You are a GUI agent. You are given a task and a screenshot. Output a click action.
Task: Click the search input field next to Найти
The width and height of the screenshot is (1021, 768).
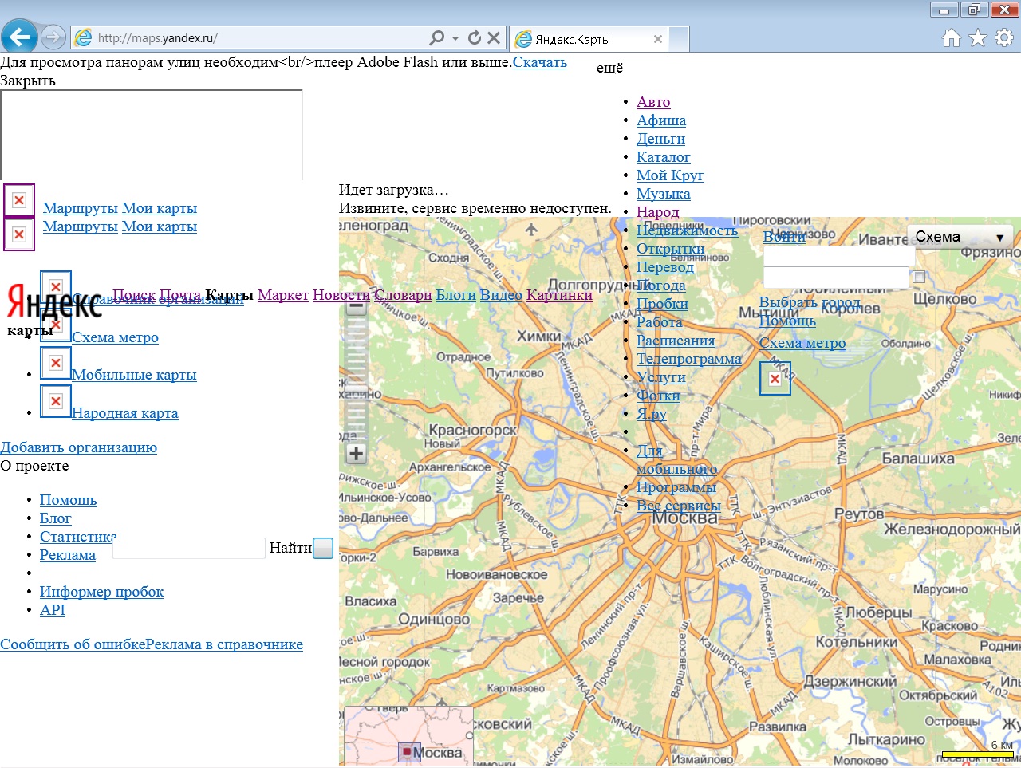point(189,548)
